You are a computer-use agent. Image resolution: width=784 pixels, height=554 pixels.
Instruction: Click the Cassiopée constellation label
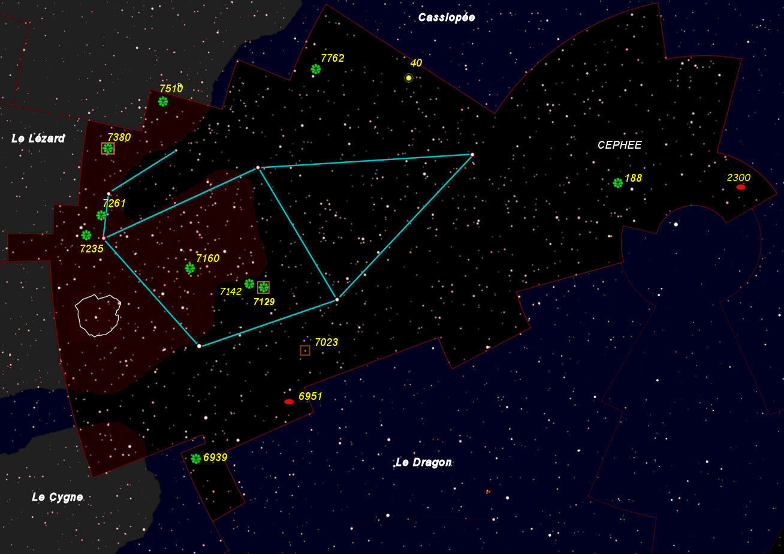point(447,17)
